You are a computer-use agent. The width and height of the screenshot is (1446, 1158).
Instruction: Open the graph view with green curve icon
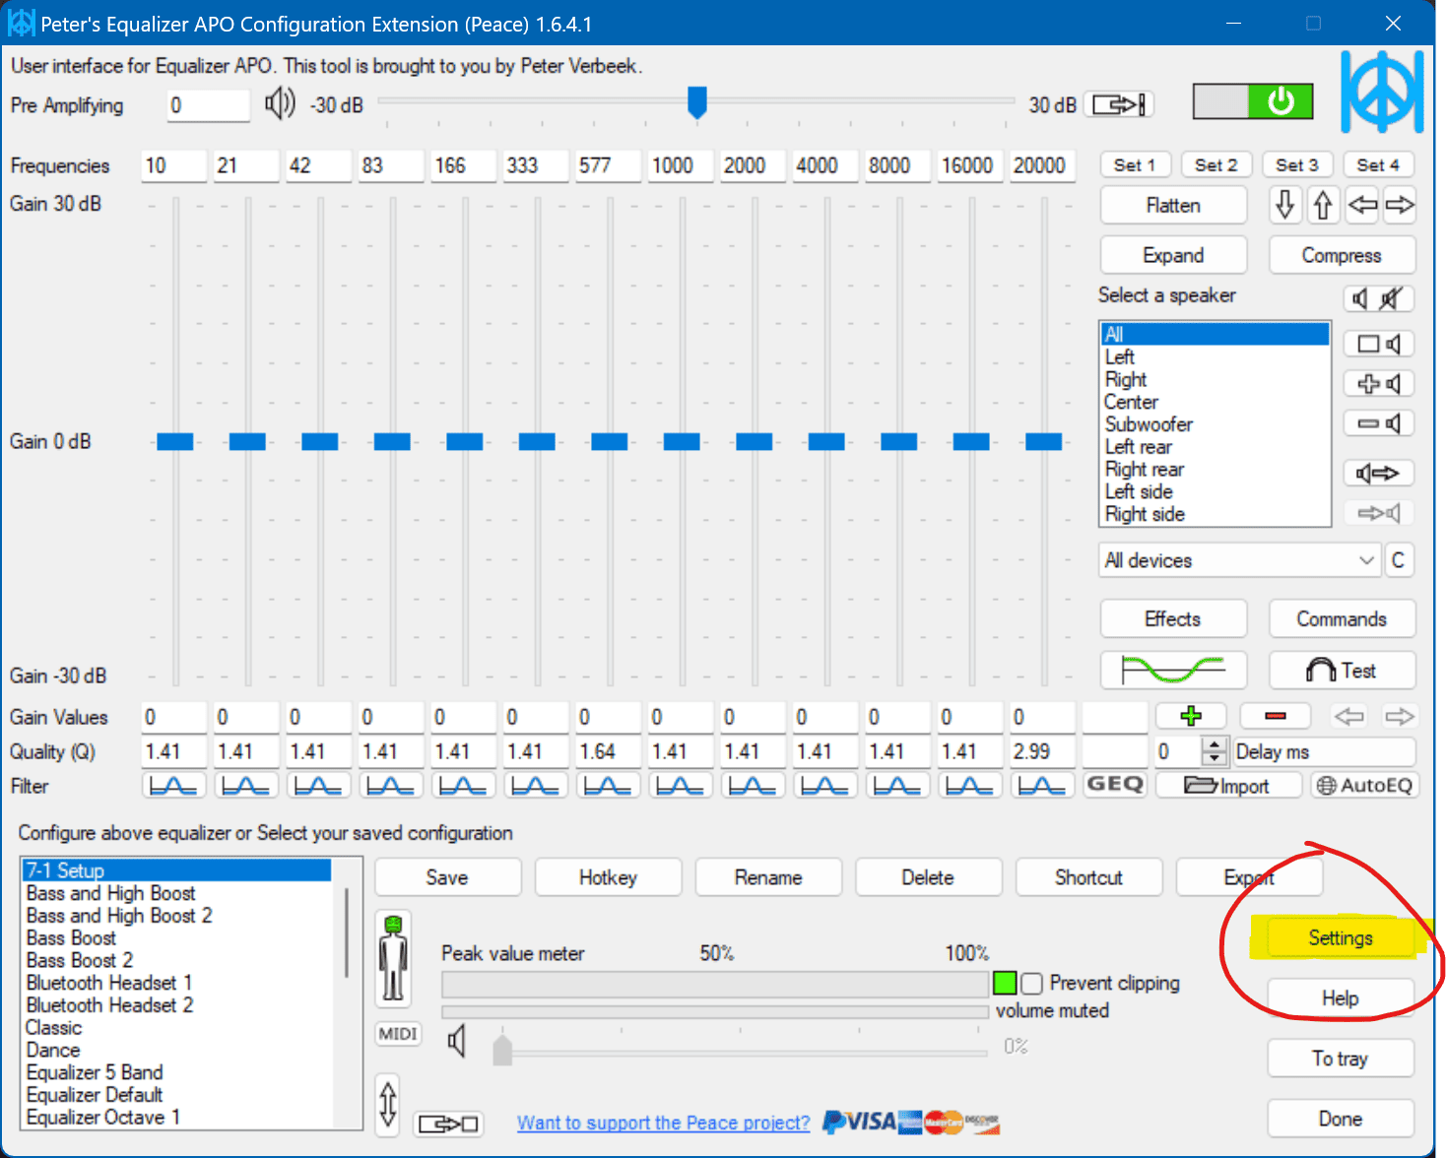point(1172,670)
